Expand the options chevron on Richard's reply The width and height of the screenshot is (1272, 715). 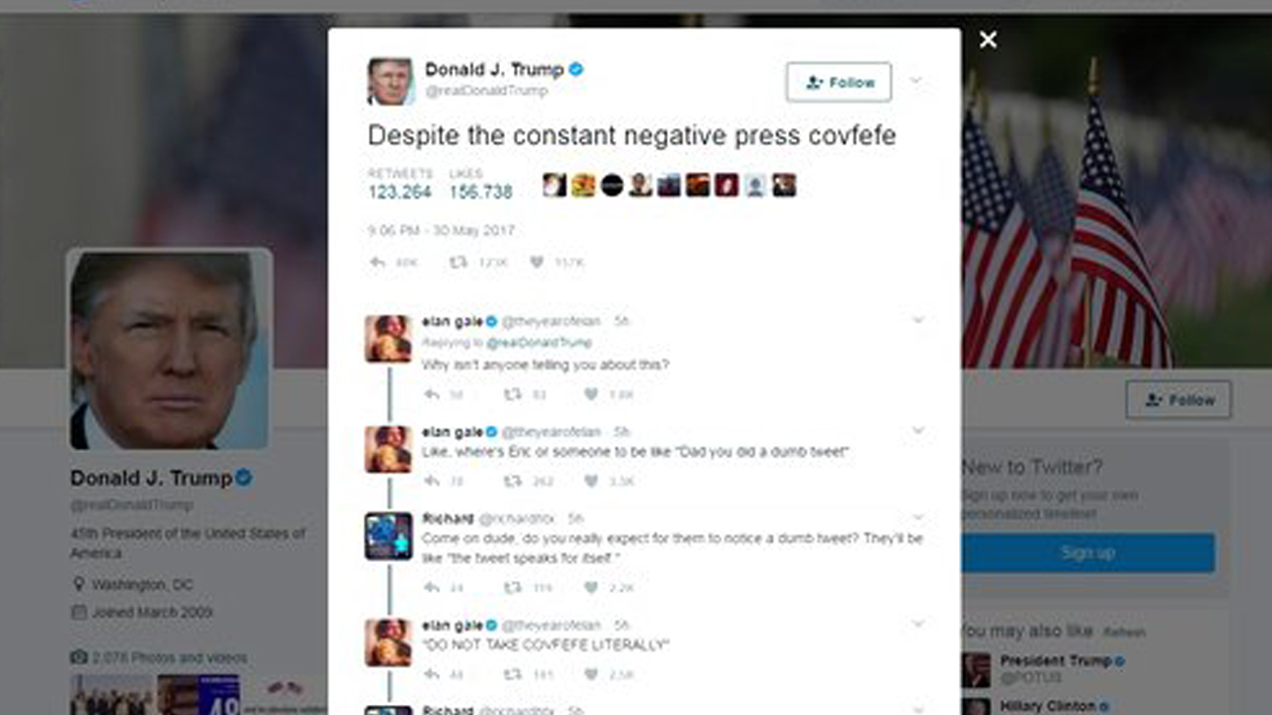[918, 517]
